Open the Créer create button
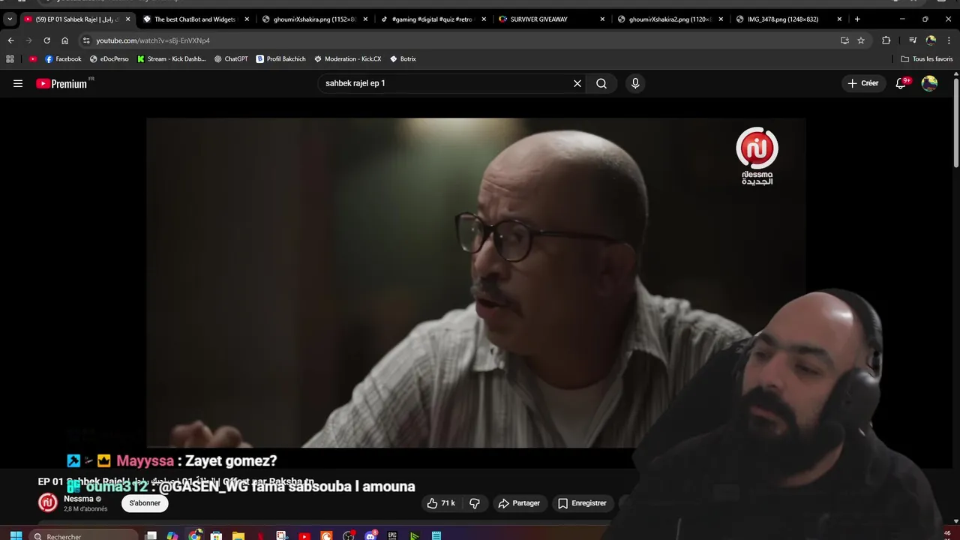Viewport: 960px width, 540px height. 862,83
